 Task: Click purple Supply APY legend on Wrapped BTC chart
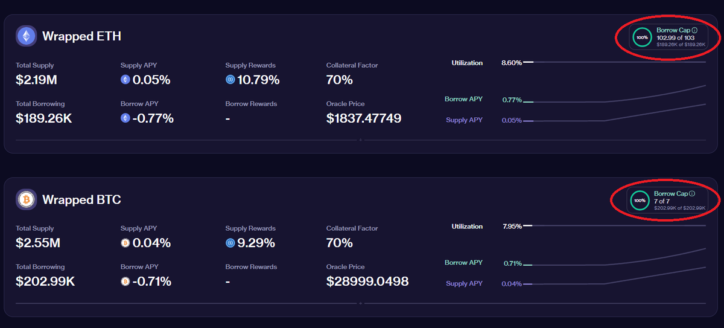(x=464, y=284)
